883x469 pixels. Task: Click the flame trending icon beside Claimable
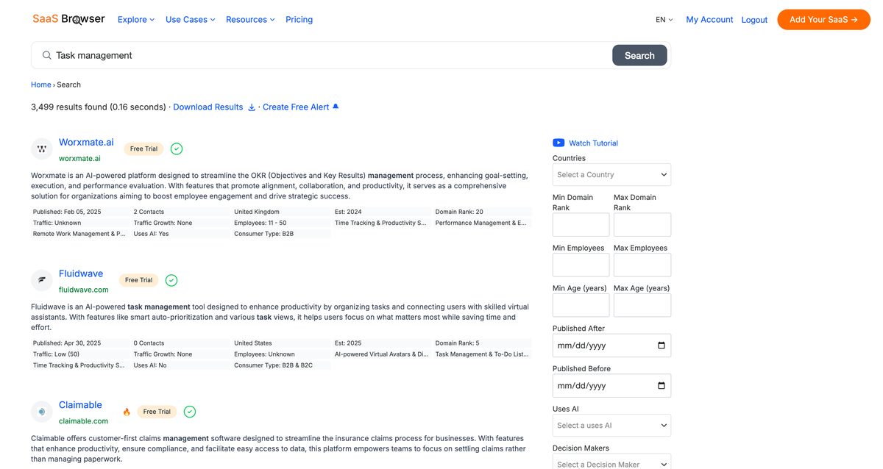click(127, 412)
